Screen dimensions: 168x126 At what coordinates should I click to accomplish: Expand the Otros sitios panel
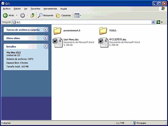[x=45, y=38]
